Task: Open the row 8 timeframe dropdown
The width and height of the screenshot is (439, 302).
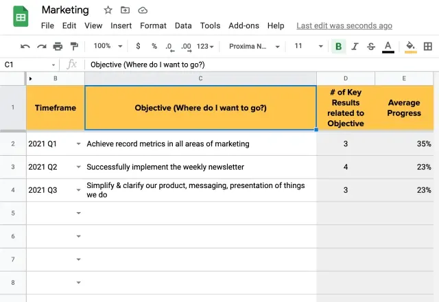Action: click(78, 283)
